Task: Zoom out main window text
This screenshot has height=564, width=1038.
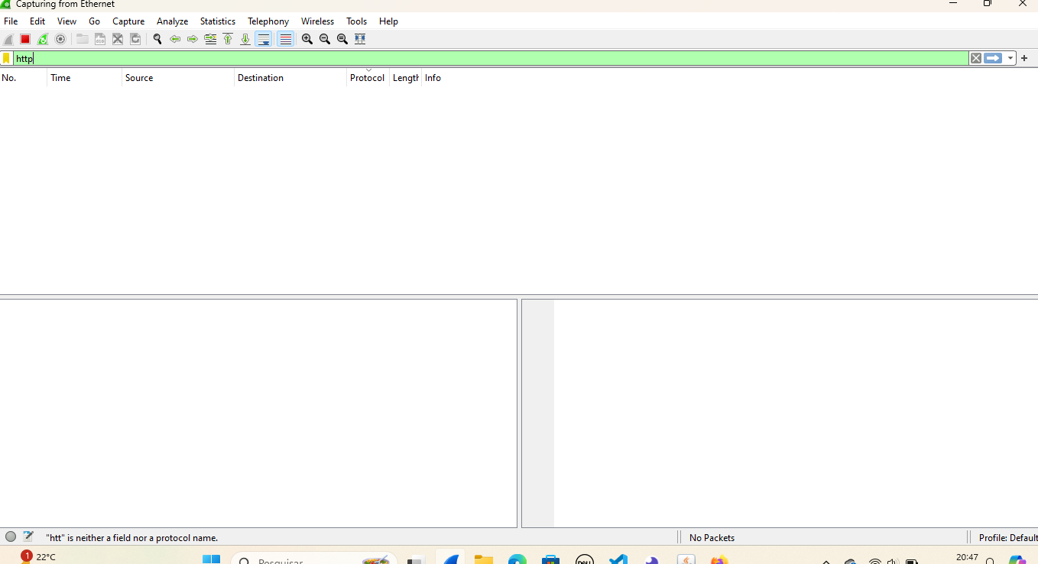Action: coord(325,39)
